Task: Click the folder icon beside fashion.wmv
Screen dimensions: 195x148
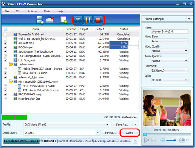Action: [11, 64]
